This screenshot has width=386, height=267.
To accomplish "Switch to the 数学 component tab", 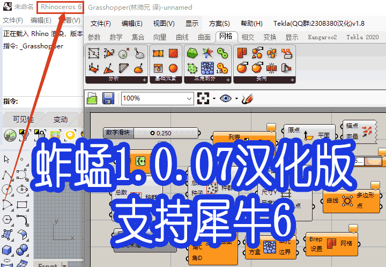I will click(x=116, y=37).
